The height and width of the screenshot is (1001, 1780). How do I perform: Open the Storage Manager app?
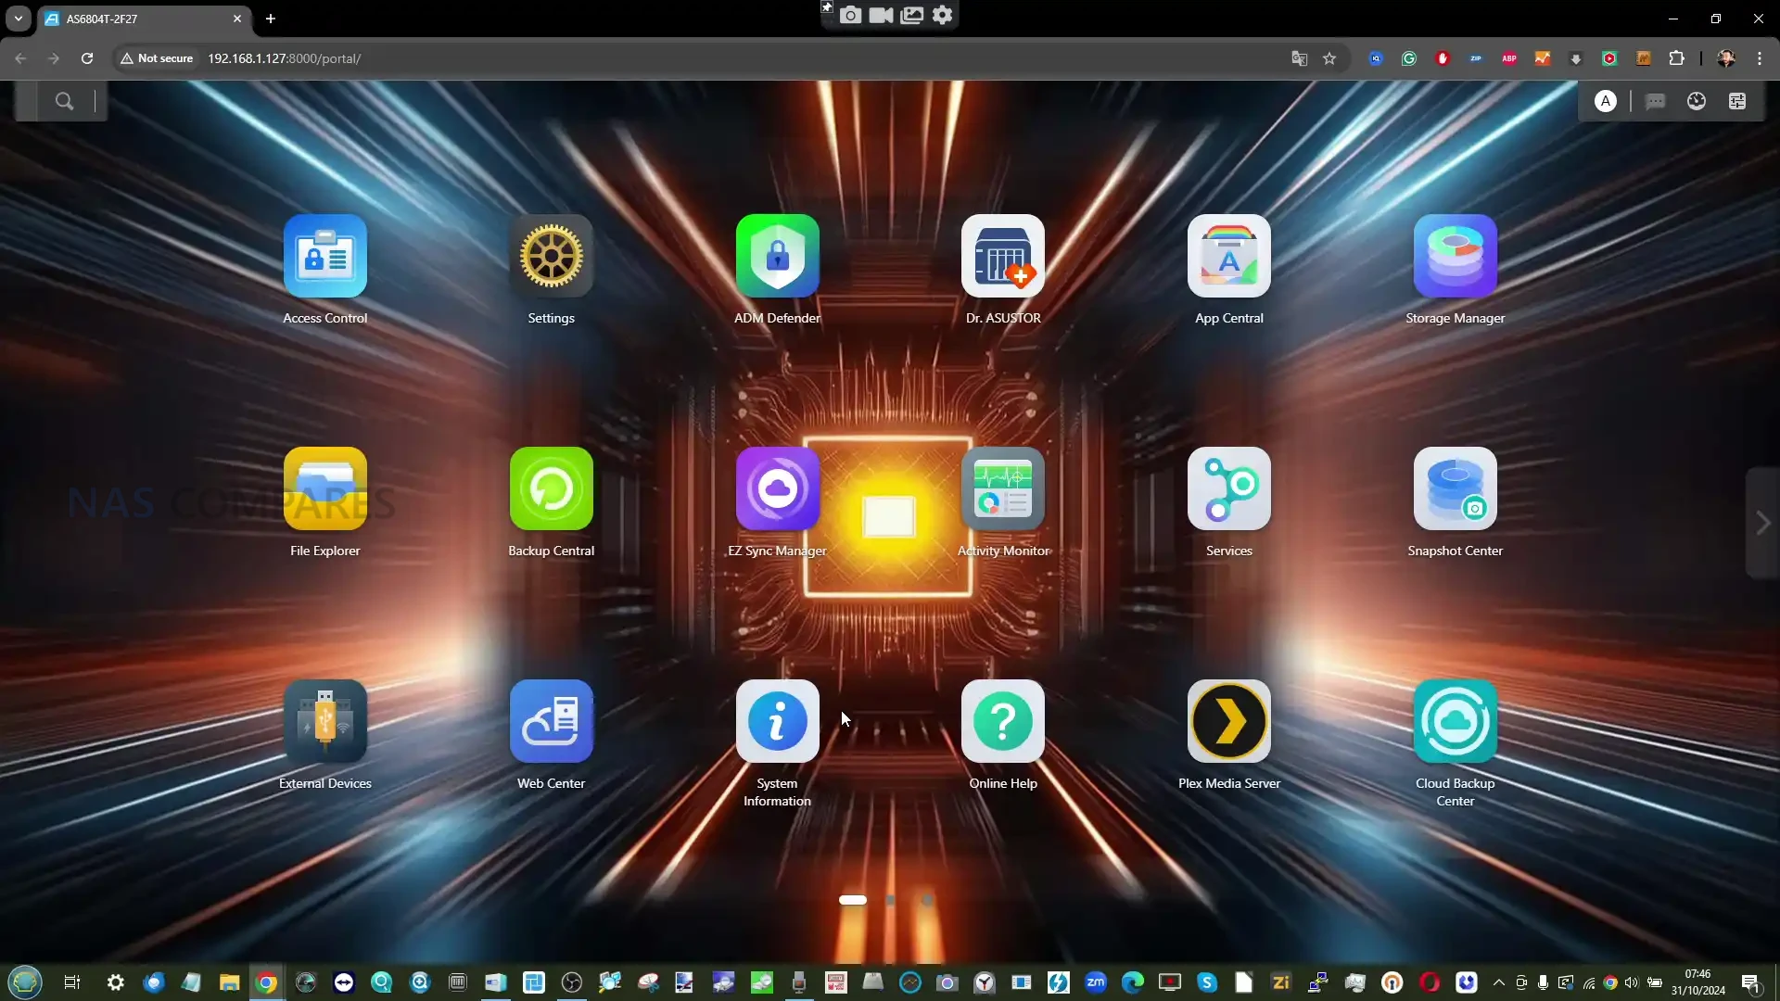click(1455, 257)
